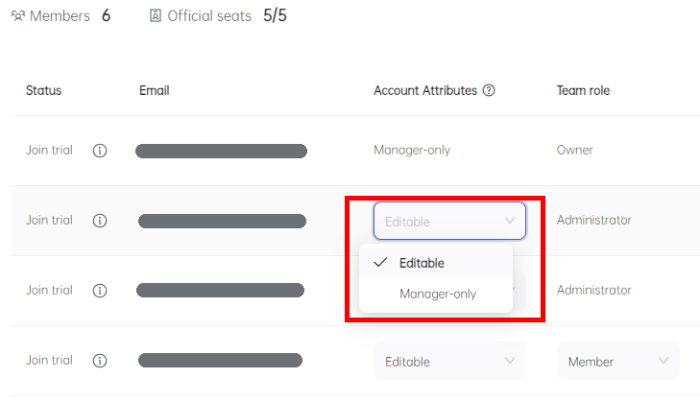
Task: Click the chevron of the Member role selector
Action: 664,361
